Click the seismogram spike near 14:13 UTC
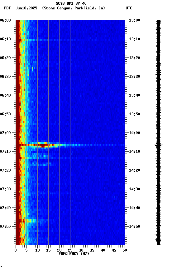 [160, 157]
